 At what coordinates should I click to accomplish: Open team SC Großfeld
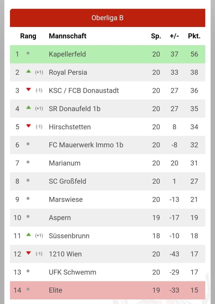click(67, 181)
